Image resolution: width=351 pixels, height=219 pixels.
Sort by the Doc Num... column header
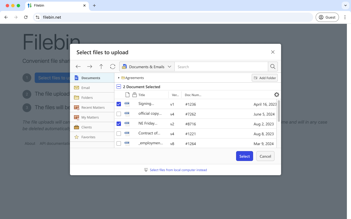[193, 95]
